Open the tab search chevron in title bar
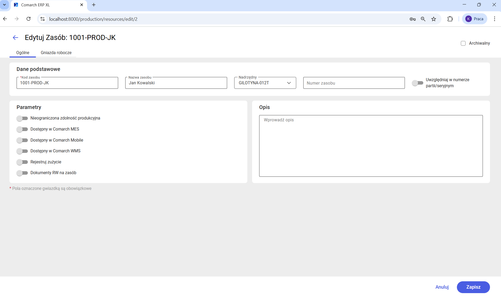 click(x=4, y=5)
